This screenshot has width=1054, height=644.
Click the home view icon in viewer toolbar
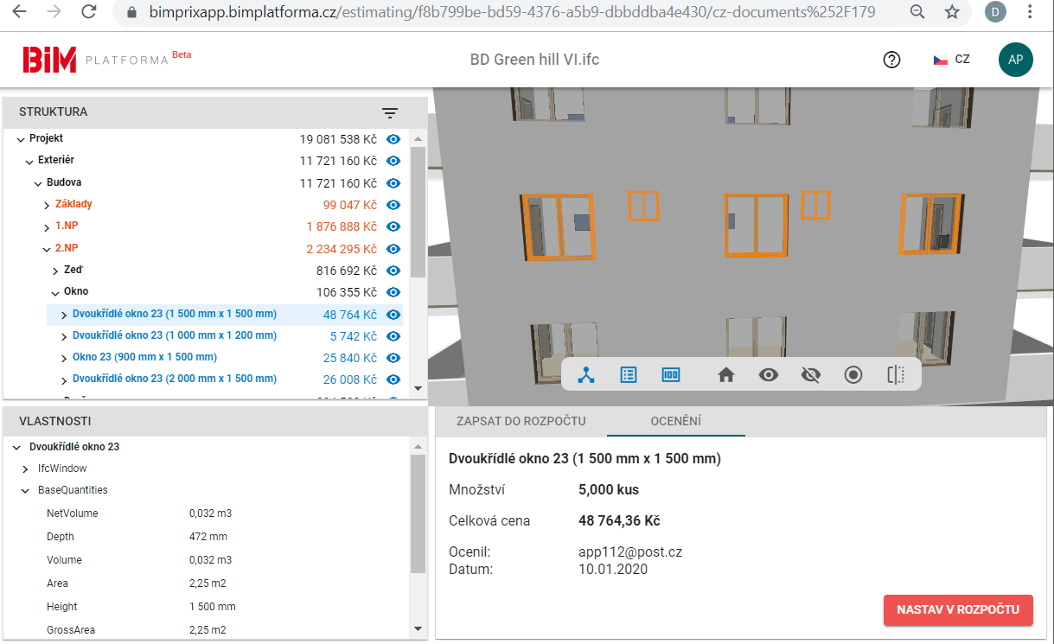coord(726,374)
